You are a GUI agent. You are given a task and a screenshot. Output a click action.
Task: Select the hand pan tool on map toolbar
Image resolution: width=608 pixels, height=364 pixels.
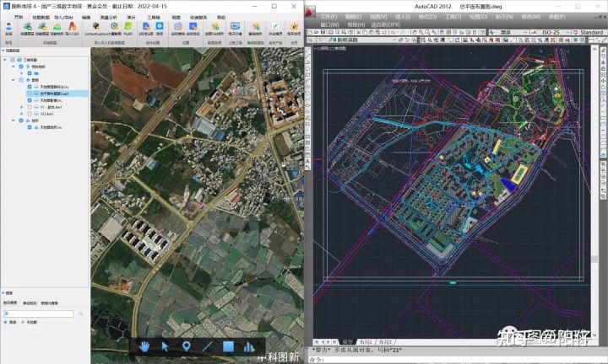coord(144,346)
